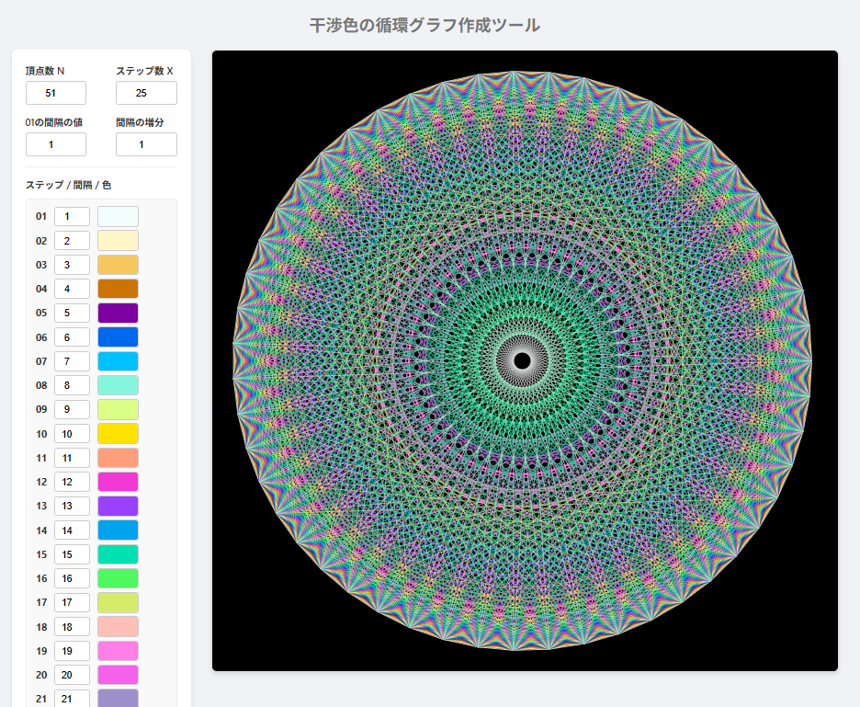Open the cream color swatch for step 02
Image resolution: width=860 pixels, height=707 pixels.
pyautogui.click(x=118, y=241)
